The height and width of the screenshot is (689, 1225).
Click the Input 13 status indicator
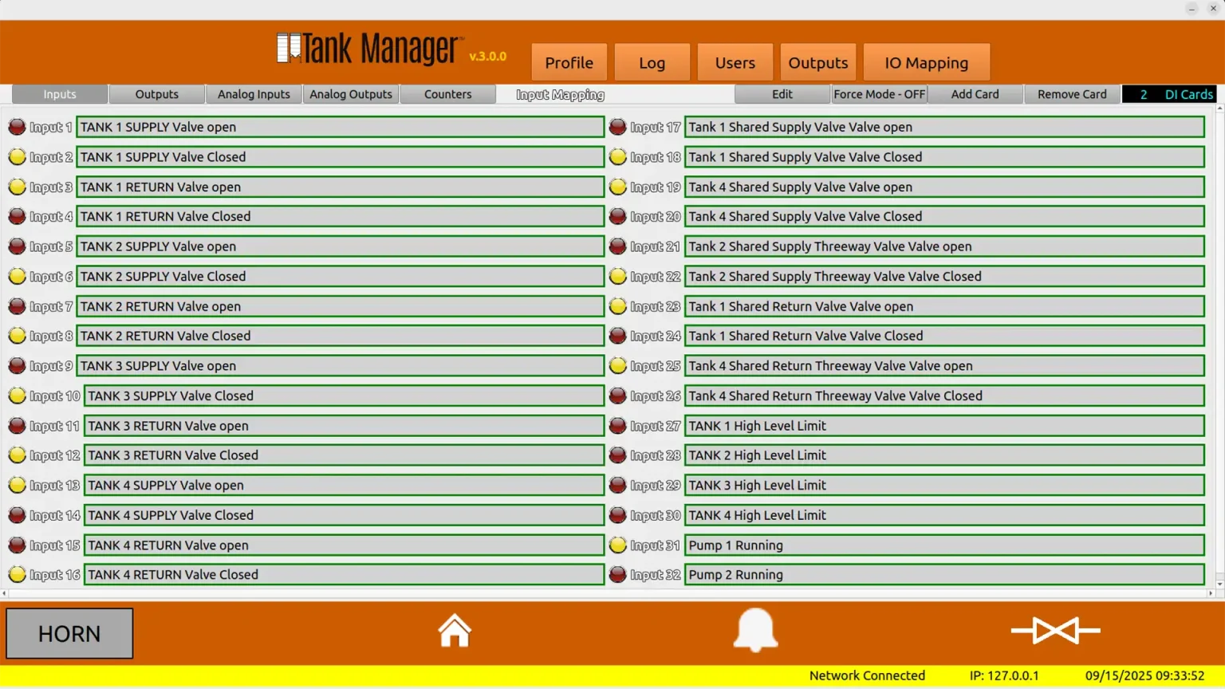pos(17,485)
